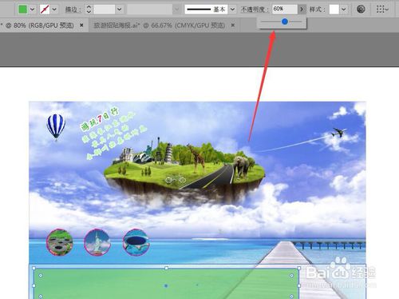Click the stroke weight input field
This screenshot has height=299, width=399.
(105, 10)
